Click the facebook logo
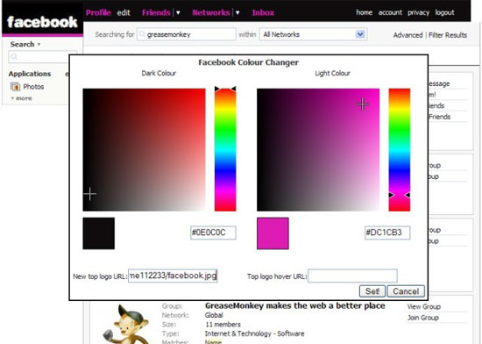The height and width of the screenshot is (344, 482). (x=42, y=22)
